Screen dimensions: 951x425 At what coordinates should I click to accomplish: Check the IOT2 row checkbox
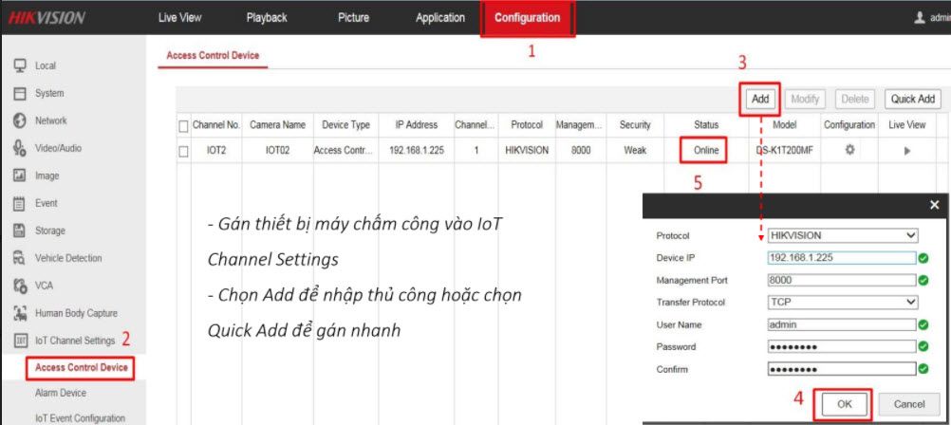tap(183, 152)
